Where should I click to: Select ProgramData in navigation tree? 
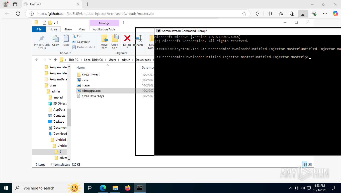coord(56,79)
